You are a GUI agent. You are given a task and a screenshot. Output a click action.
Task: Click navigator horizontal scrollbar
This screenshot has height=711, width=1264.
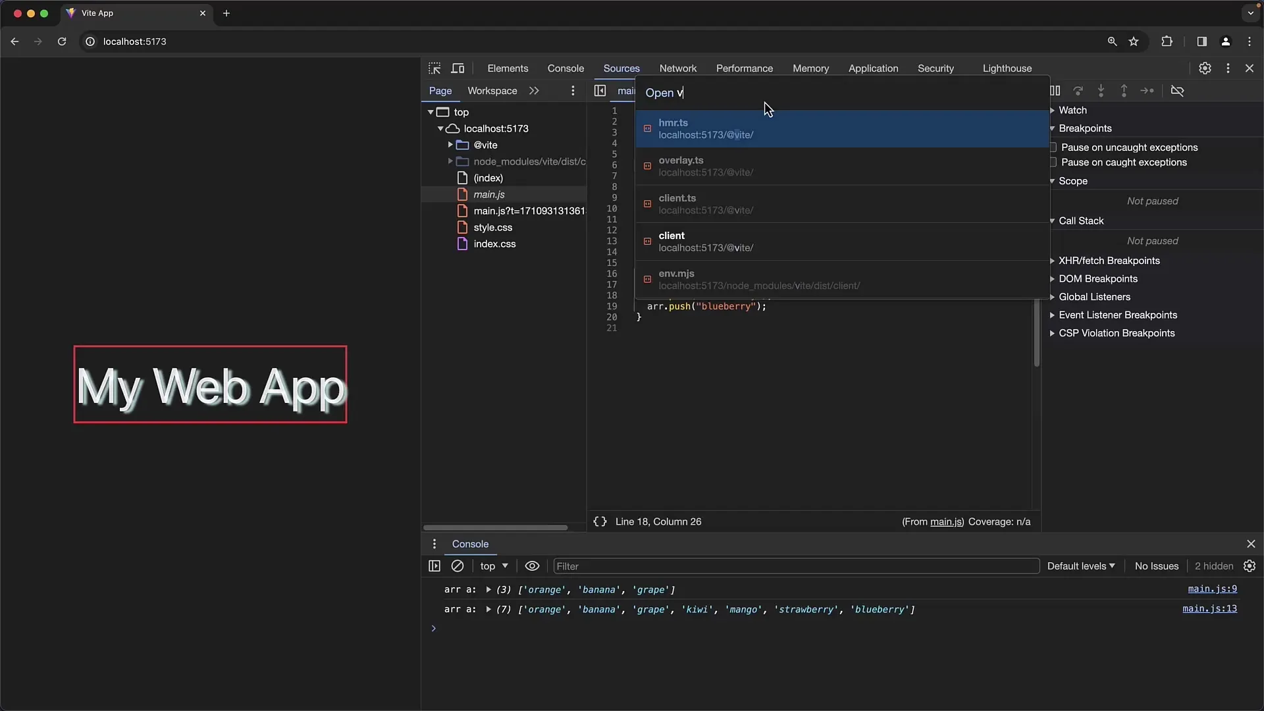point(495,527)
